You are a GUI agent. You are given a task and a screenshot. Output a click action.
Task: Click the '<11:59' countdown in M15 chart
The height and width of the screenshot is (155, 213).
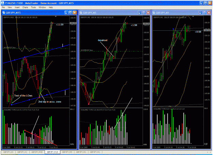click(60, 25)
